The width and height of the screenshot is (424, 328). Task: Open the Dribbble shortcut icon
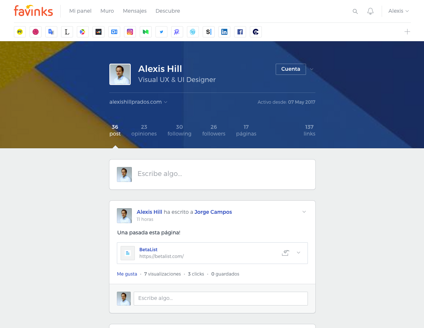point(36,32)
